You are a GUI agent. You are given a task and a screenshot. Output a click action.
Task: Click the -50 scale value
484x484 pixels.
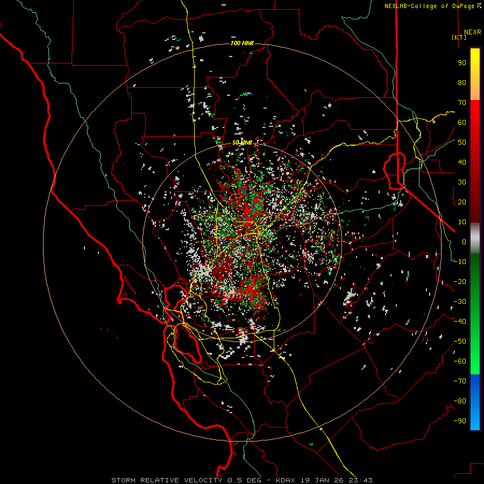click(460, 341)
